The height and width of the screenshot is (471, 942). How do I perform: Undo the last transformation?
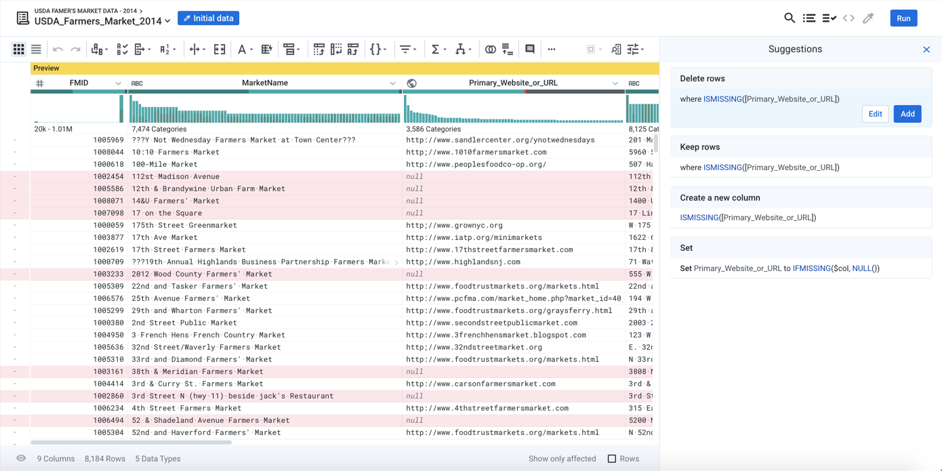pos(58,49)
